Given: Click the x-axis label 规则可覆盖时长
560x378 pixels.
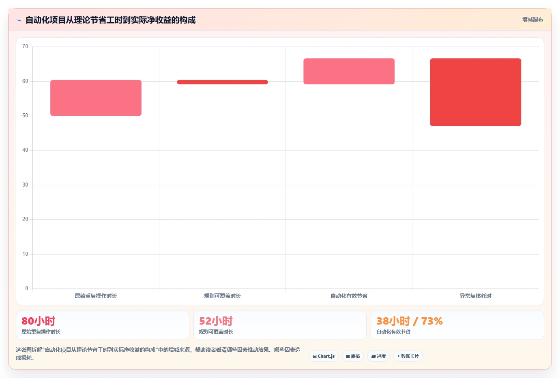Looking at the screenshot, I should click(222, 296).
